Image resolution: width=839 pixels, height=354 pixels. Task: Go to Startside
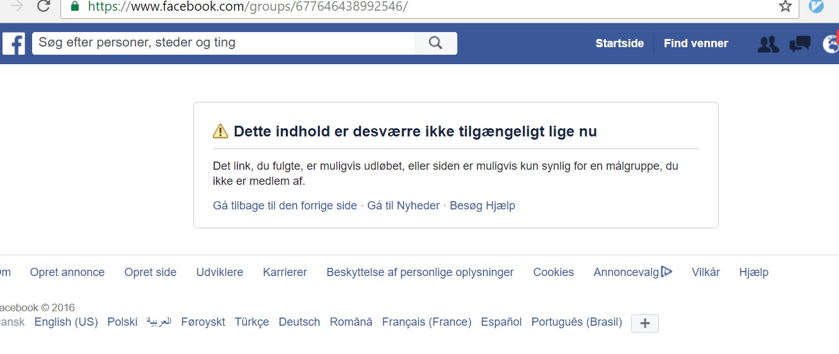tap(620, 43)
